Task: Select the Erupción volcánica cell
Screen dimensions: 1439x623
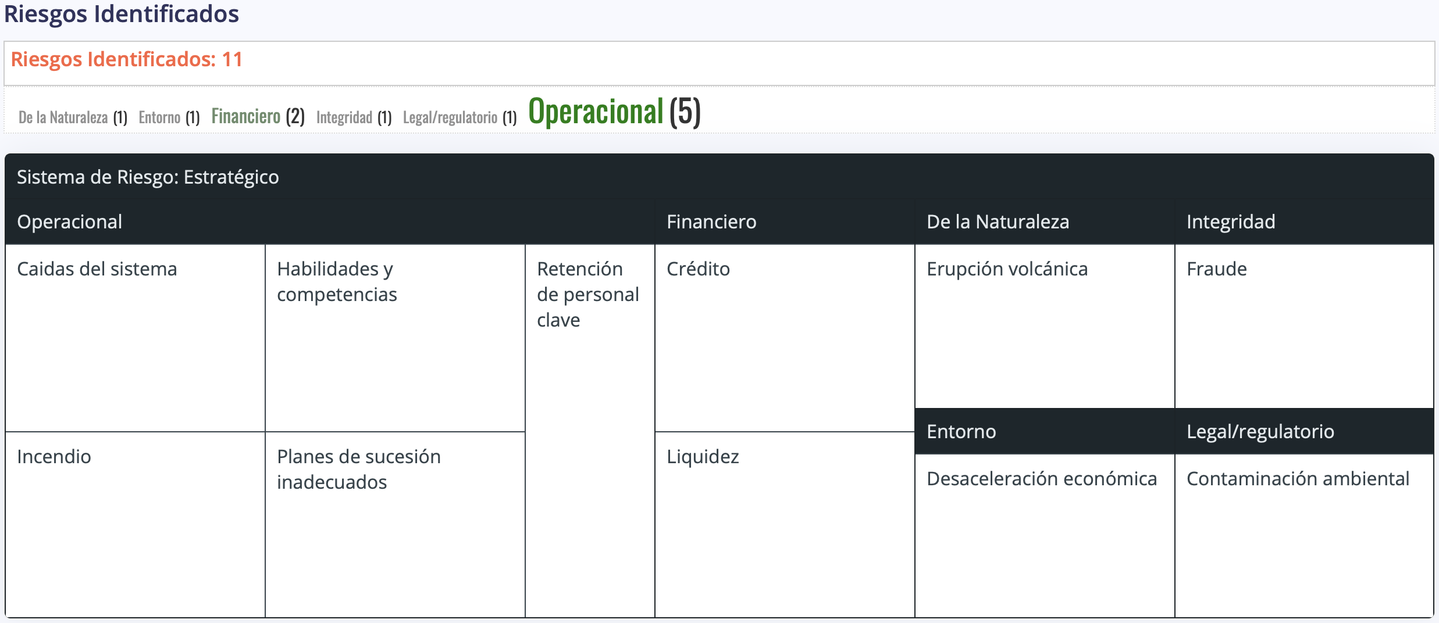Action: [1045, 325]
